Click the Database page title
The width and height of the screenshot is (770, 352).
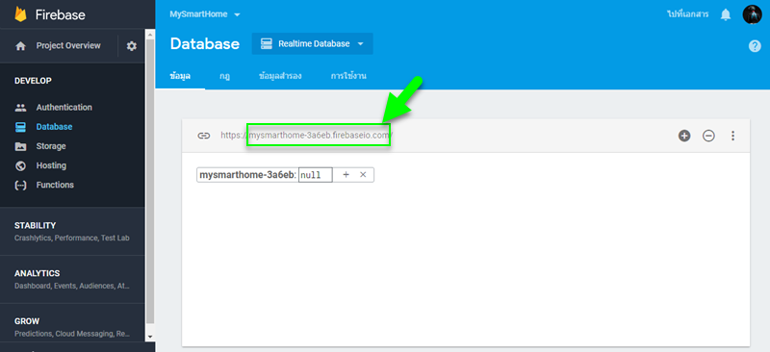click(x=205, y=43)
